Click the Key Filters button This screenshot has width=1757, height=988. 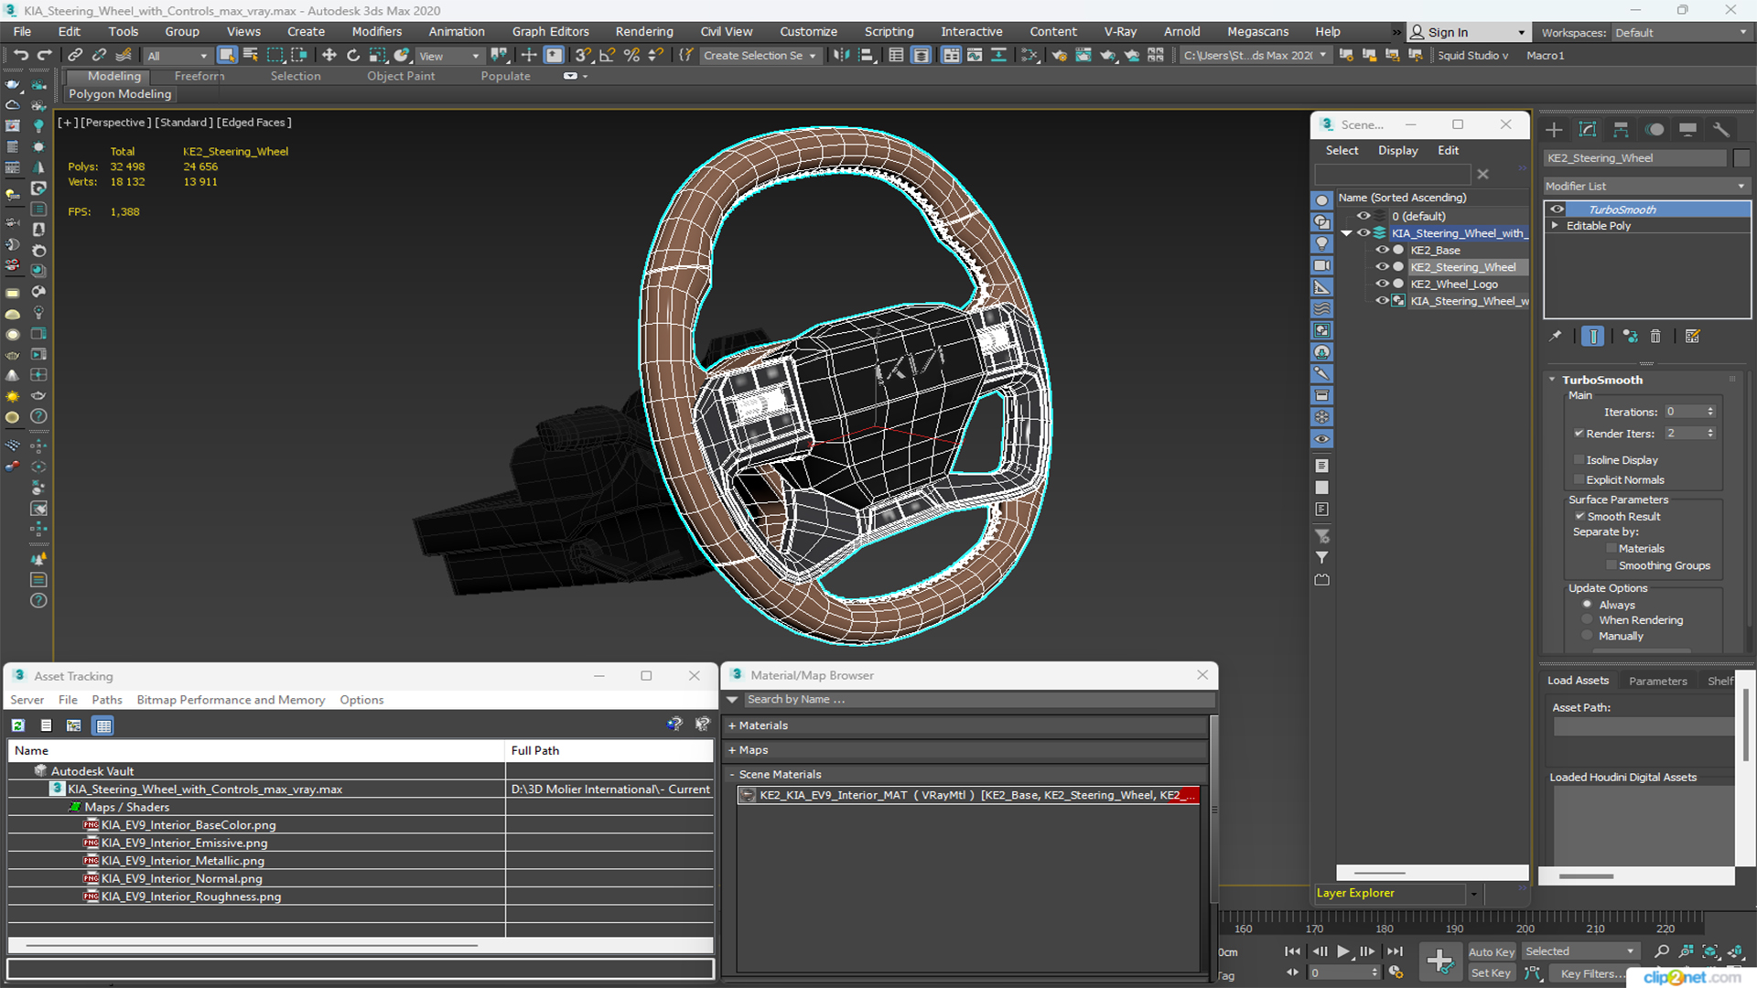(1591, 973)
